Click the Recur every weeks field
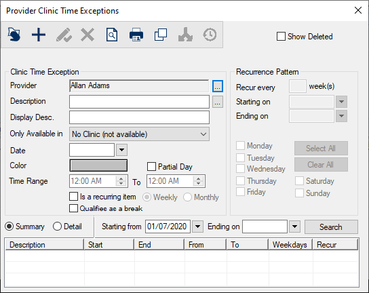 [298, 86]
